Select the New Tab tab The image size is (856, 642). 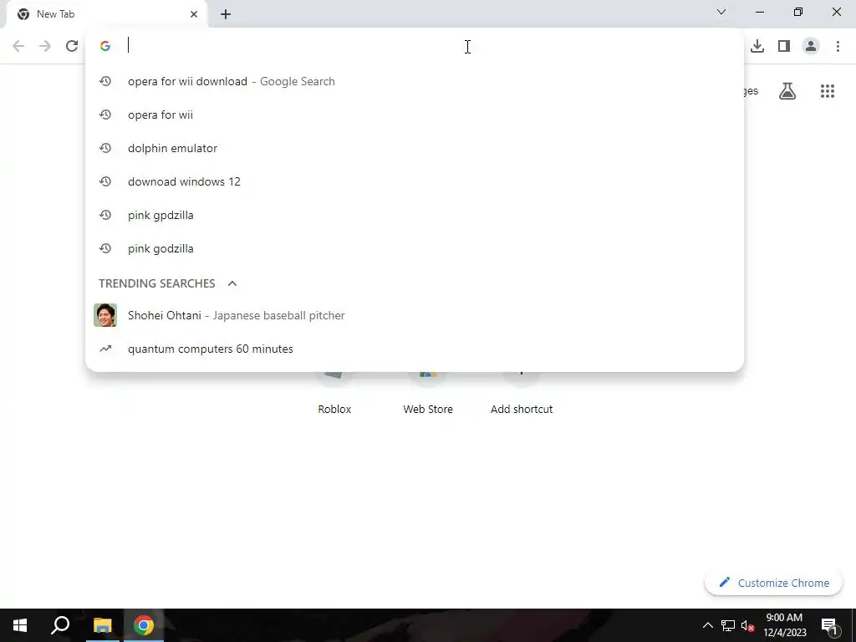coord(106,14)
